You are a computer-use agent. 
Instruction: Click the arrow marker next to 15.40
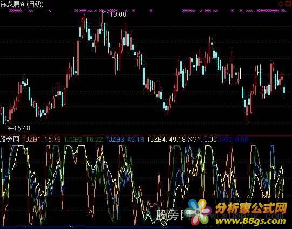coord(10,128)
